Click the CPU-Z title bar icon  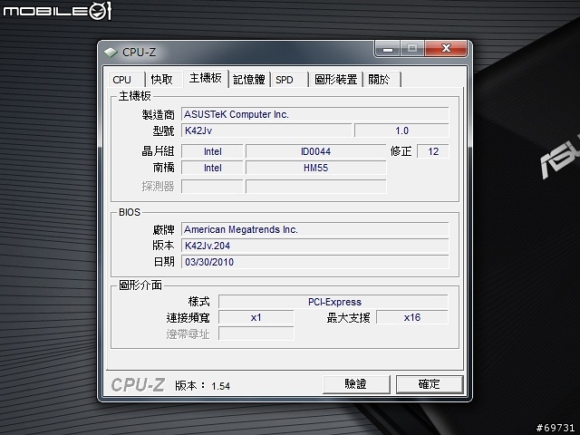click(x=111, y=53)
